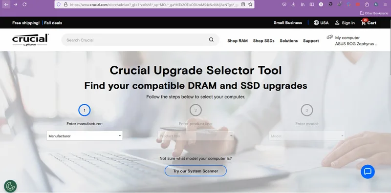
Task: Open the Firefox hamburger menu
Action: tap(385, 4)
